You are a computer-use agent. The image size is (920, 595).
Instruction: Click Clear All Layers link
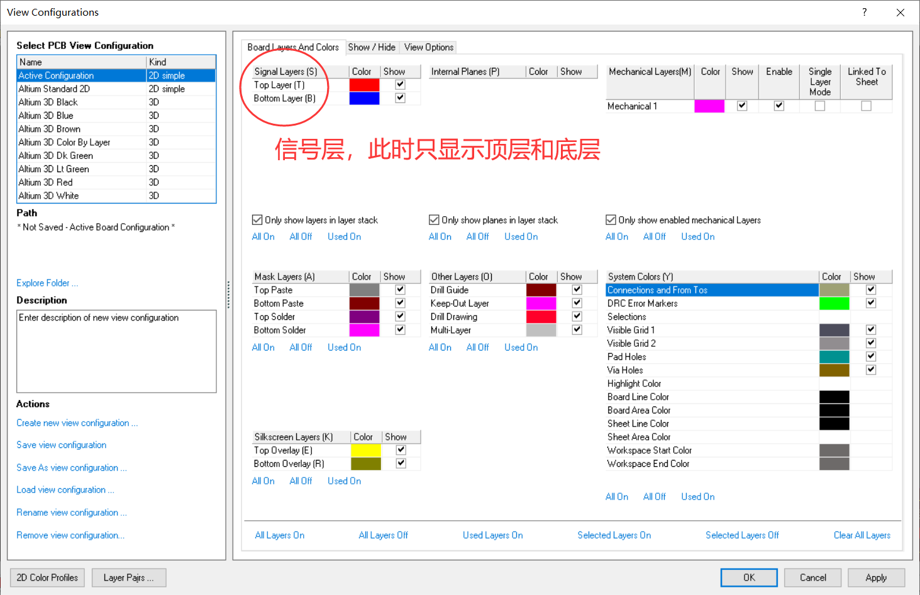[x=862, y=535]
